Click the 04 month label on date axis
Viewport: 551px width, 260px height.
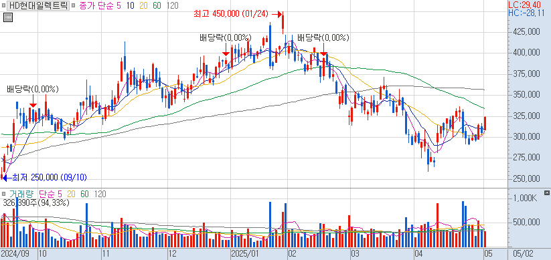pos(418,253)
